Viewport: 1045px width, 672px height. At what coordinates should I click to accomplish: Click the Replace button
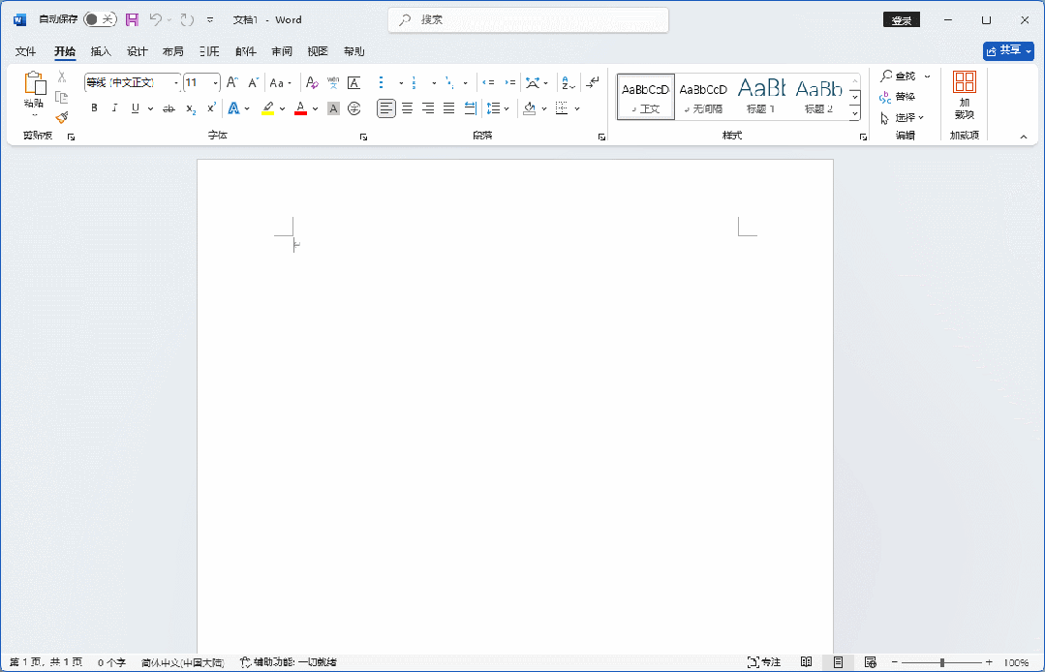pos(897,97)
